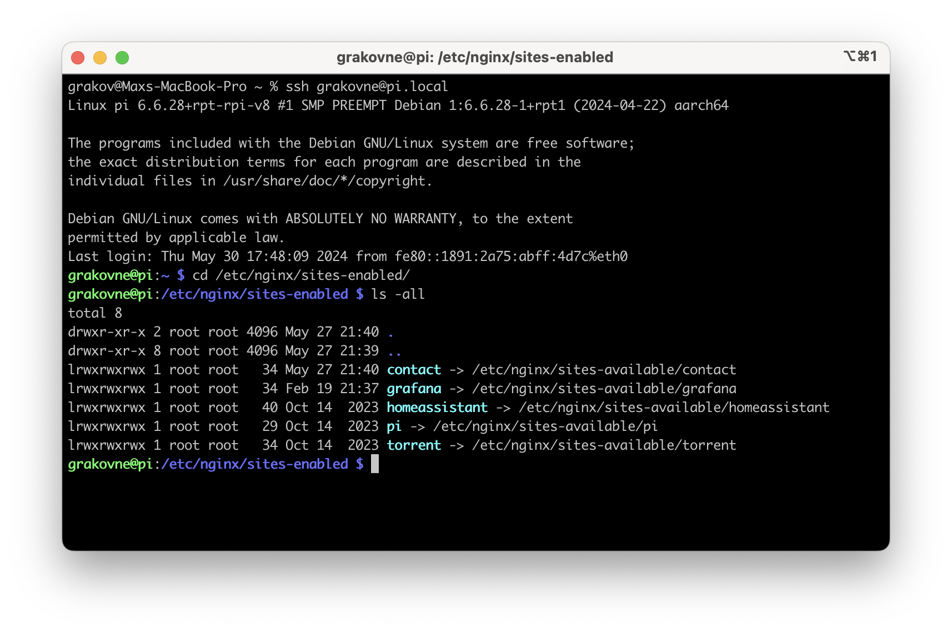Click the "(2024-04-22)" build date
The height and width of the screenshot is (633, 952).
(x=620, y=105)
